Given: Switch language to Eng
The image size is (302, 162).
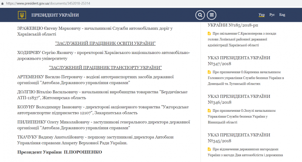Looking at the screenshot, I should (282, 15).
